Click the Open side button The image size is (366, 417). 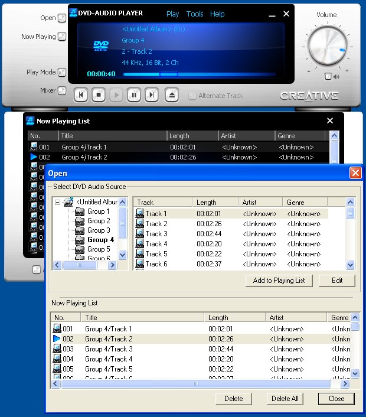[x=62, y=18]
